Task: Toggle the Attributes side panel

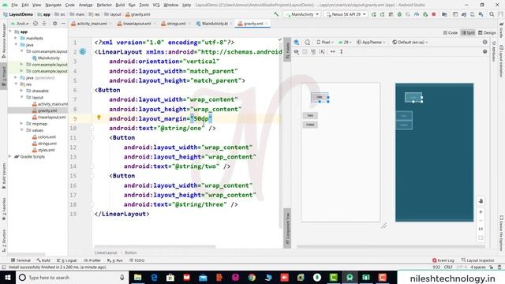Action: click(x=493, y=50)
